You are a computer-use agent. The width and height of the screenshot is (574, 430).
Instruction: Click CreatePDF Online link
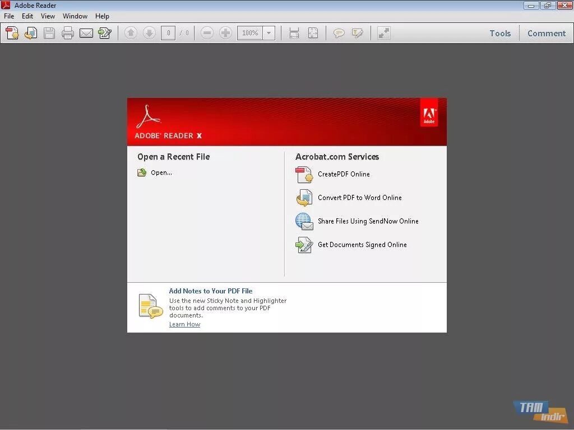pos(344,174)
